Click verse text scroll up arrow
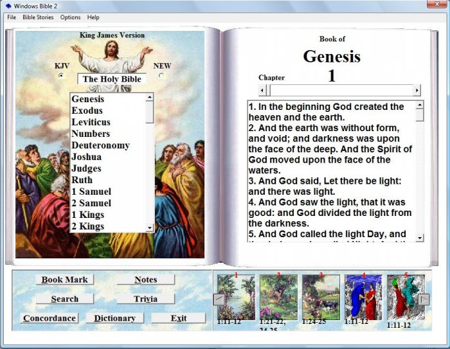450x349 pixels. (x=420, y=105)
